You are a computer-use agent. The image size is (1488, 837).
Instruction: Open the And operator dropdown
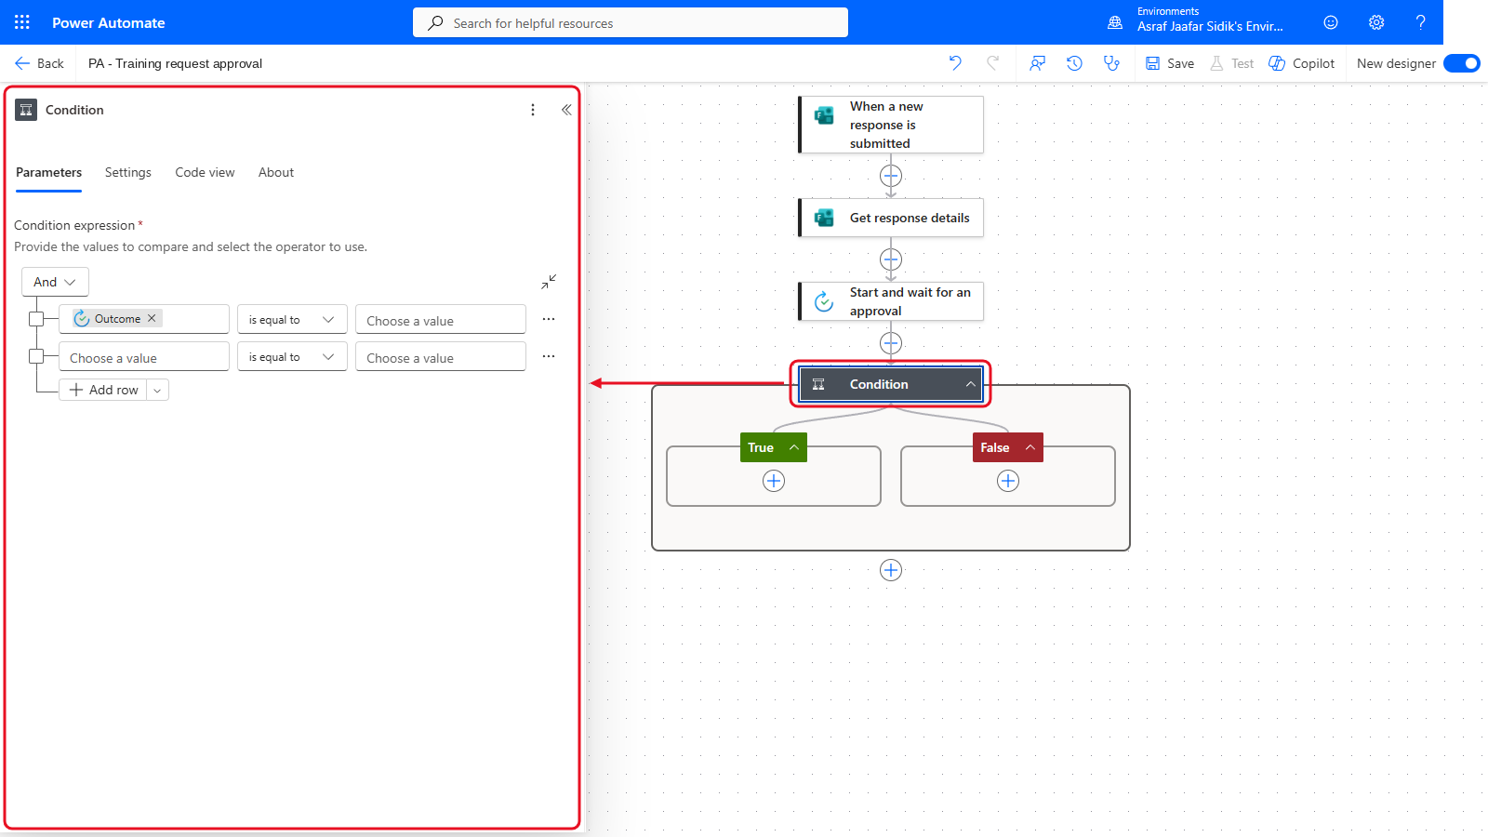tap(55, 282)
